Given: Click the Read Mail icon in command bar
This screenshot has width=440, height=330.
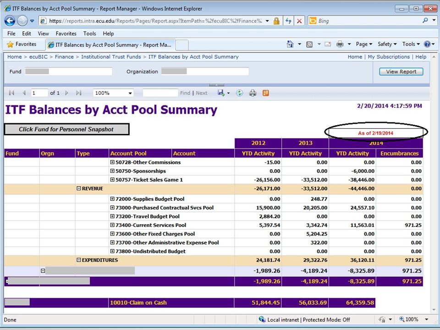Looking at the screenshot, I should (327, 44).
